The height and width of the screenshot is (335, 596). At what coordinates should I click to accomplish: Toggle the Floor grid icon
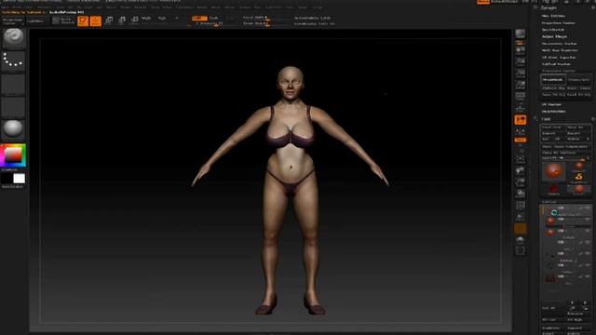coord(521,108)
